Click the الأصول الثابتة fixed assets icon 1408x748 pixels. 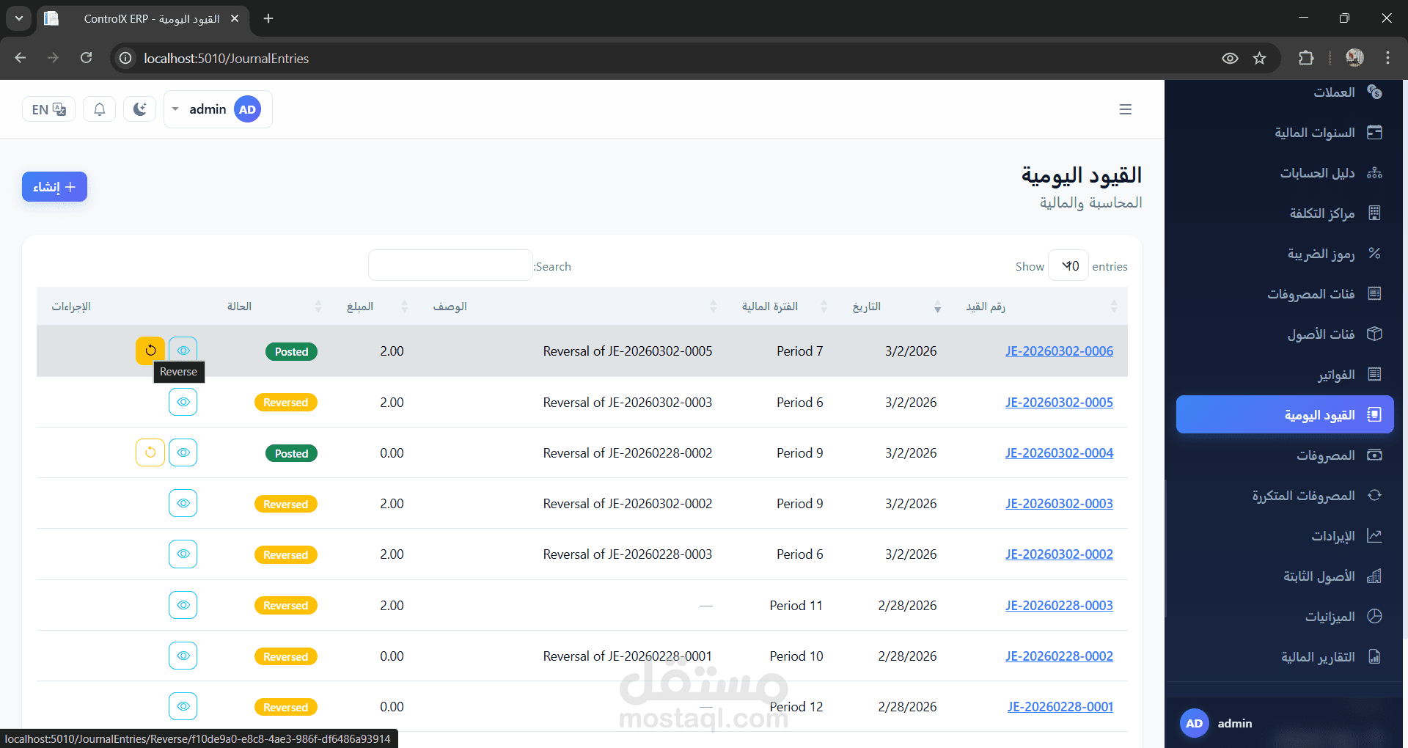point(1374,576)
